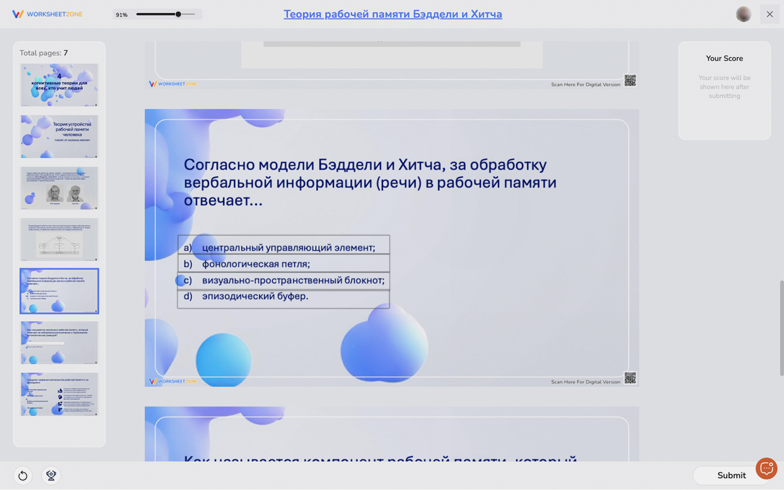Submit the worksheet answers

point(731,475)
